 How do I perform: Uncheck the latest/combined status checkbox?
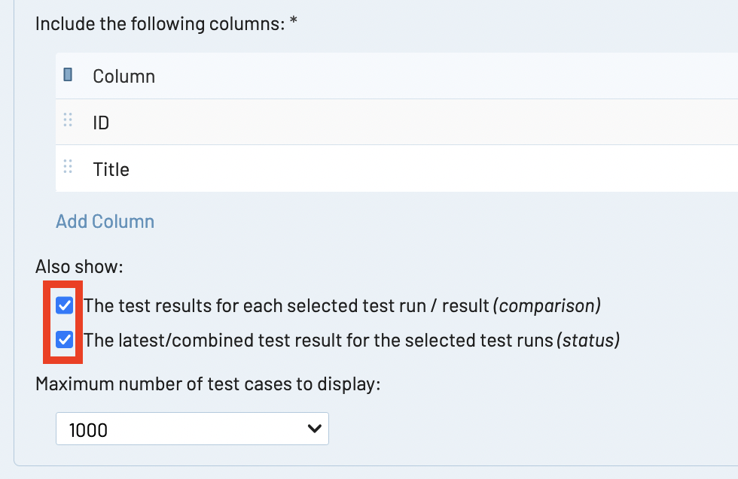tap(65, 340)
